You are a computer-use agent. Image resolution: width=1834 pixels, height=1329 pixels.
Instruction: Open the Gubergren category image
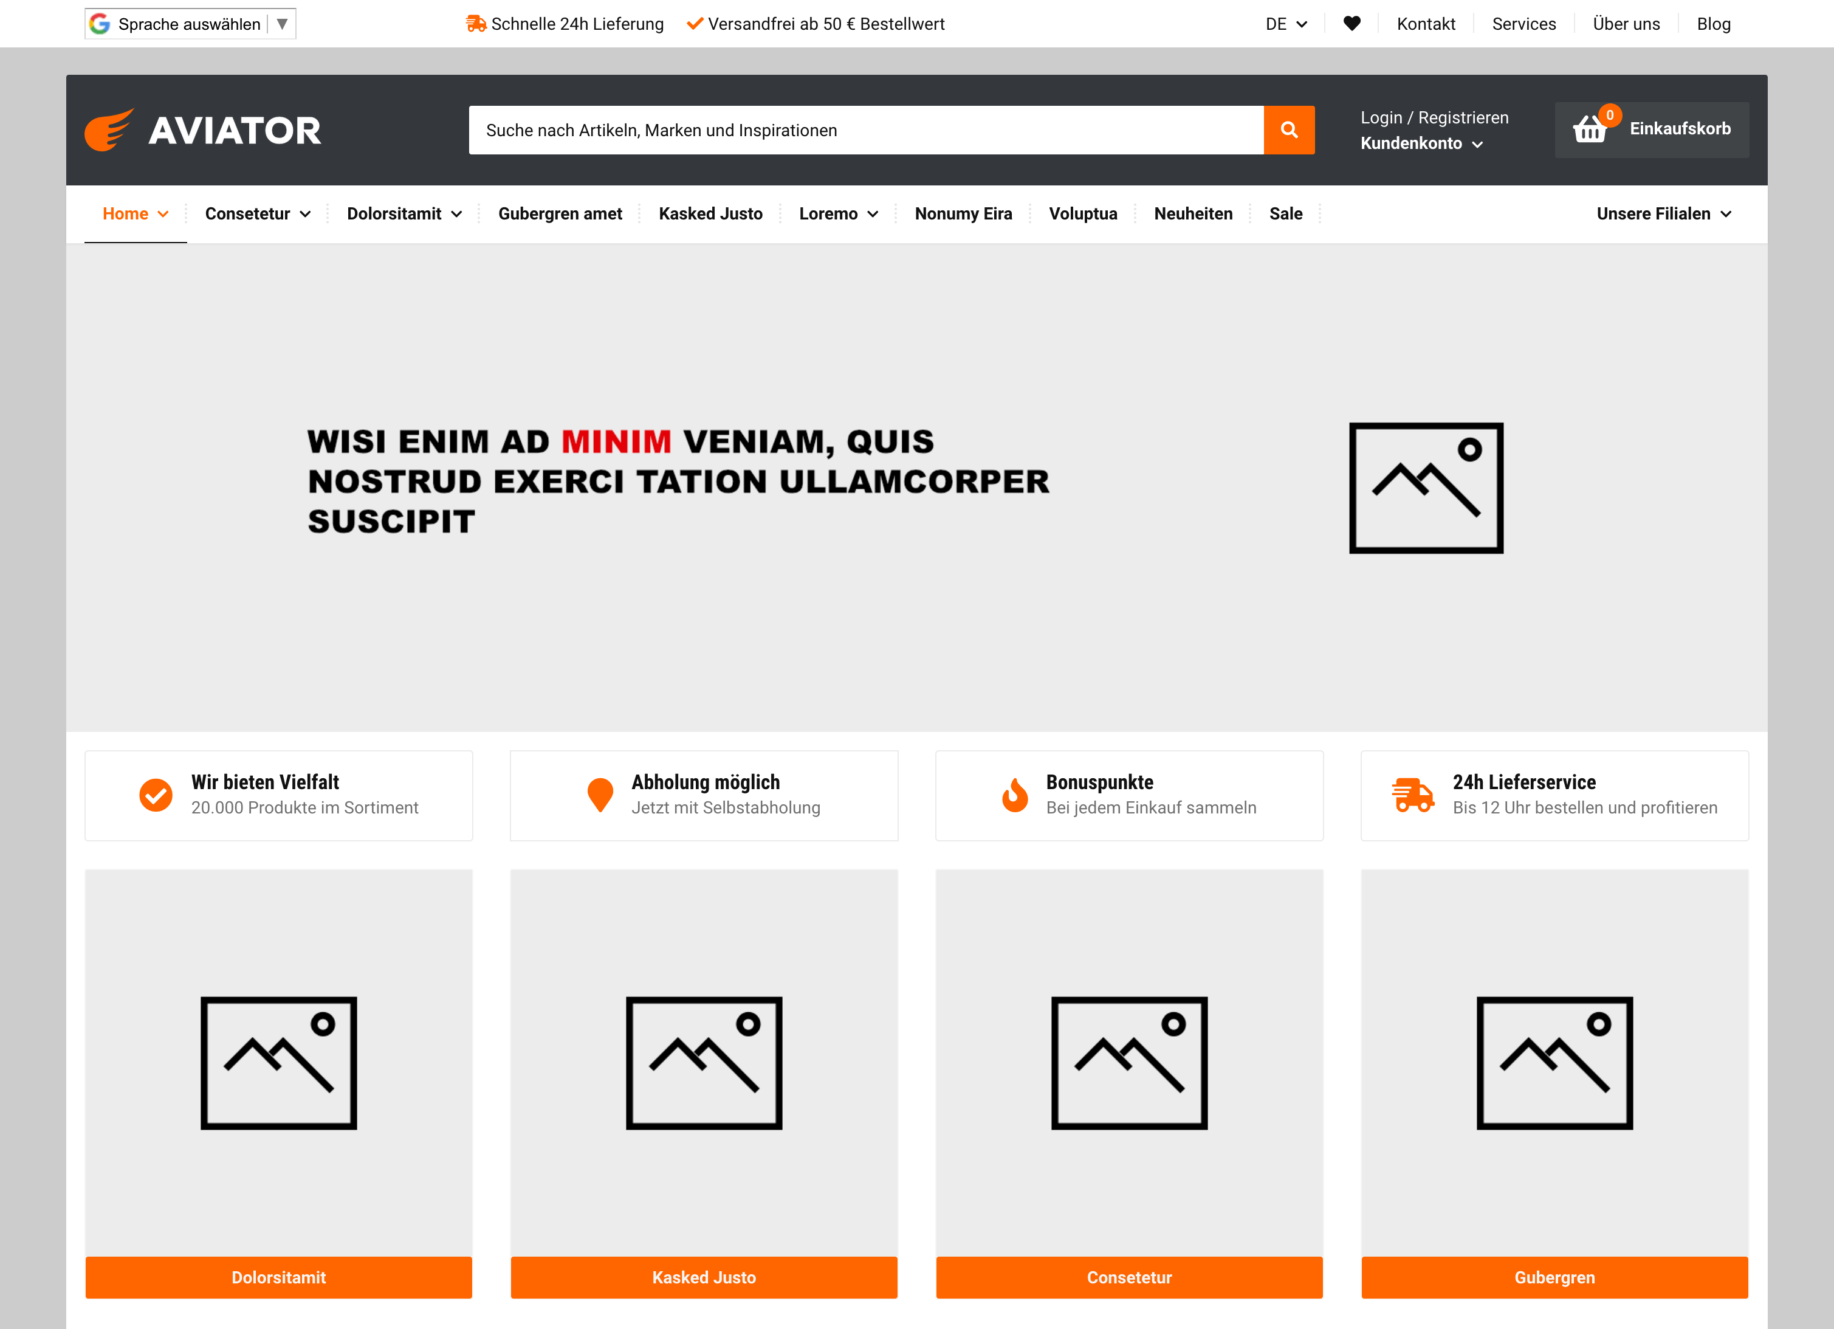click(1555, 1063)
